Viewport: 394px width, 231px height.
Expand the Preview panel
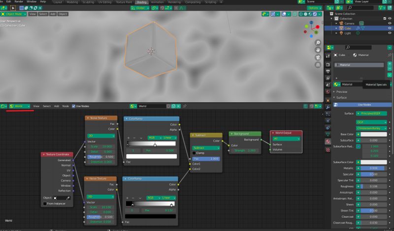tap(342, 92)
